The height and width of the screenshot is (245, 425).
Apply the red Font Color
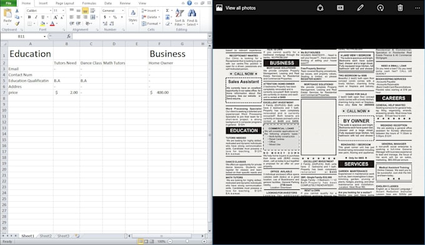[x=52, y=24]
